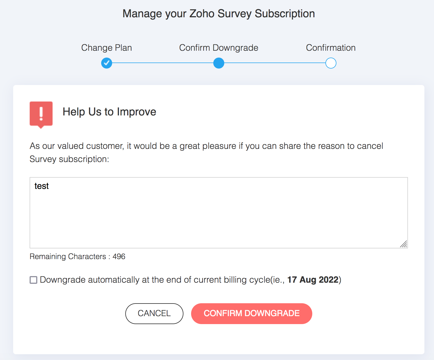Select the Confirmation step label

click(x=331, y=48)
